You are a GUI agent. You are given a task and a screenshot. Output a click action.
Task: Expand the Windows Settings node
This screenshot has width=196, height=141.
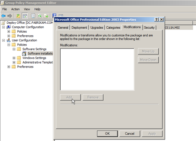point(14,58)
